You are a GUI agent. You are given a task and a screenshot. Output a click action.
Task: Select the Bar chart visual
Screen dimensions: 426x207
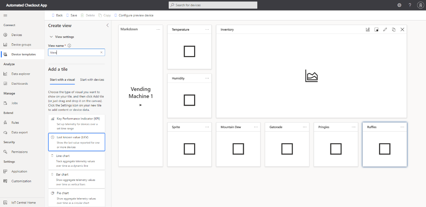point(77,179)
